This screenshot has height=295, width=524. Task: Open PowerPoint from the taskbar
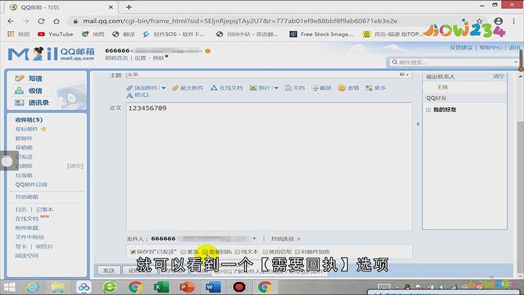pyautogui.click(x=187, y=287)
